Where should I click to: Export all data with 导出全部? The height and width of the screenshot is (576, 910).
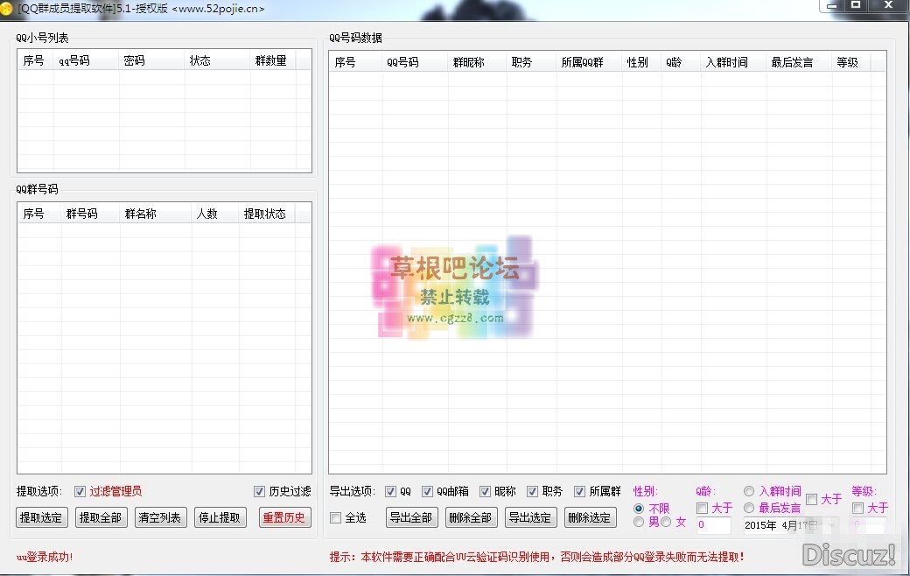pos(411,517)
